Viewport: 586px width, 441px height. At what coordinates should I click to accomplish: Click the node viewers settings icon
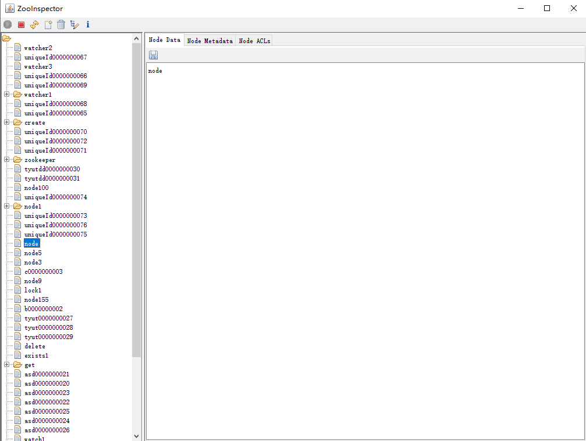[74, 24]
